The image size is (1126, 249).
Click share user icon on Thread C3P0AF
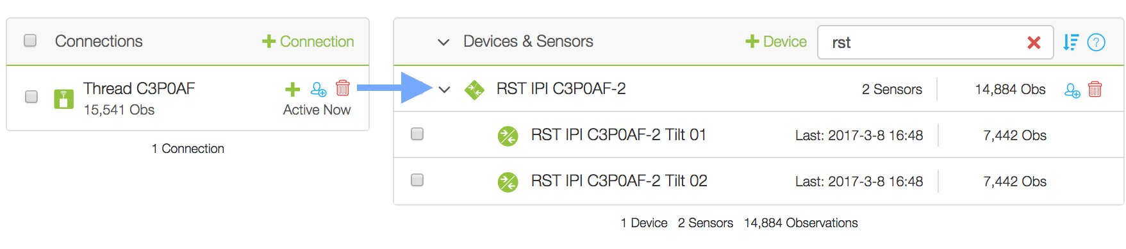[x=319, y=89]
